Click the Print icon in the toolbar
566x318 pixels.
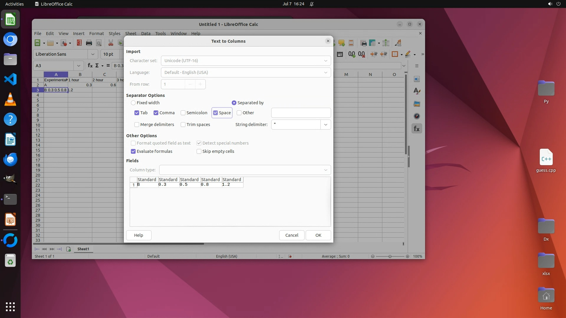tap(89, 43)
